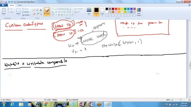Viewport: 191px width, 107px height.
Task: Pick the black color swatch
Action: [x=107, y=9]
